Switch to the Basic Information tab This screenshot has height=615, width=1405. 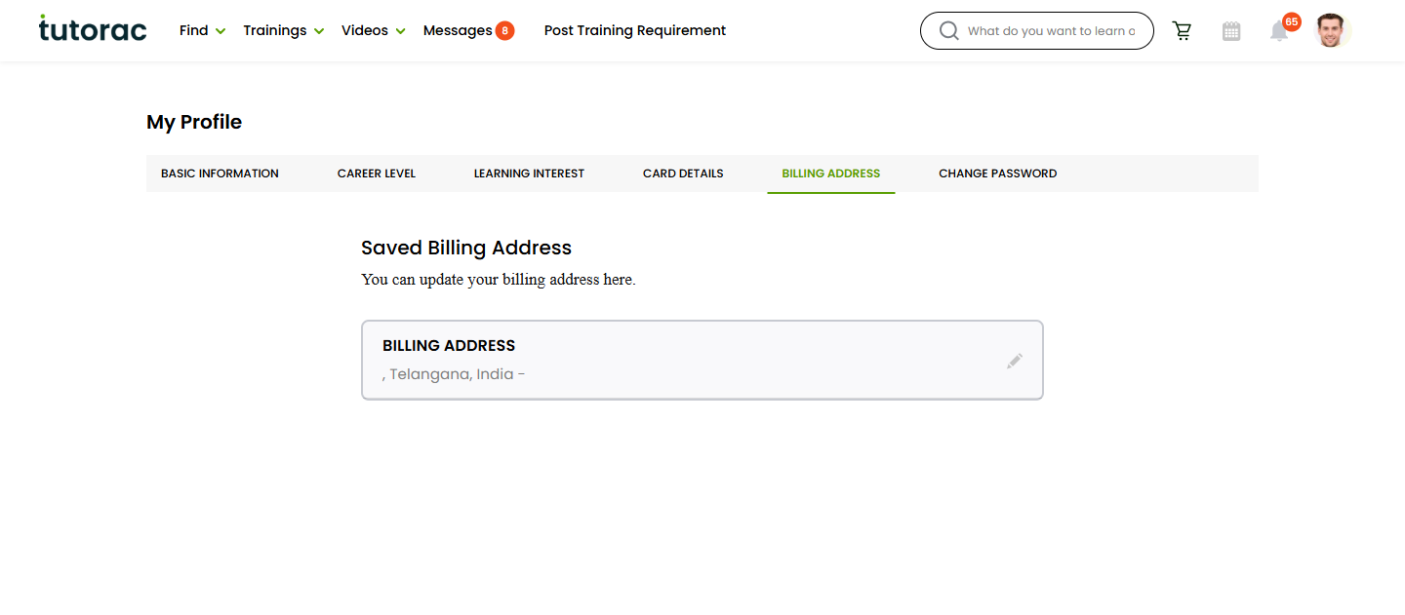[x=220, y=173]
